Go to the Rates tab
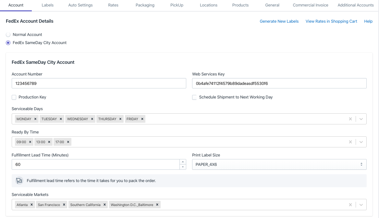 point(113,5)
